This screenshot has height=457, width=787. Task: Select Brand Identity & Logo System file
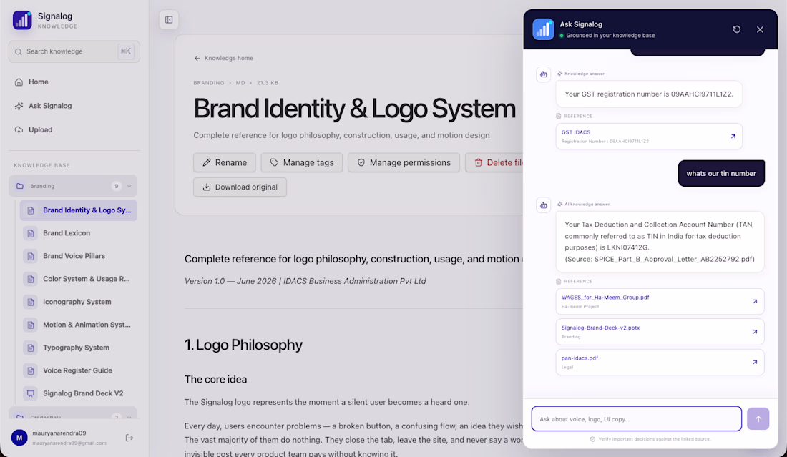pos(78,210)
